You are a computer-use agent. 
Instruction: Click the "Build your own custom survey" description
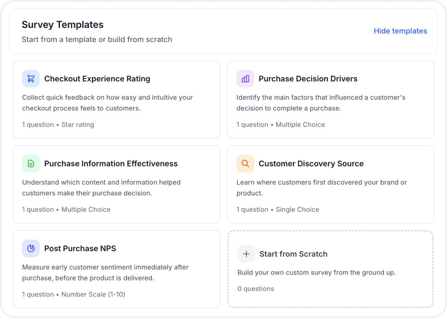click(317, 273)
